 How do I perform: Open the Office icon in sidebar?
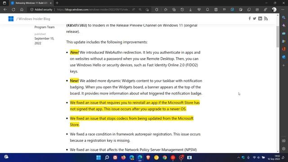point(284,49)
